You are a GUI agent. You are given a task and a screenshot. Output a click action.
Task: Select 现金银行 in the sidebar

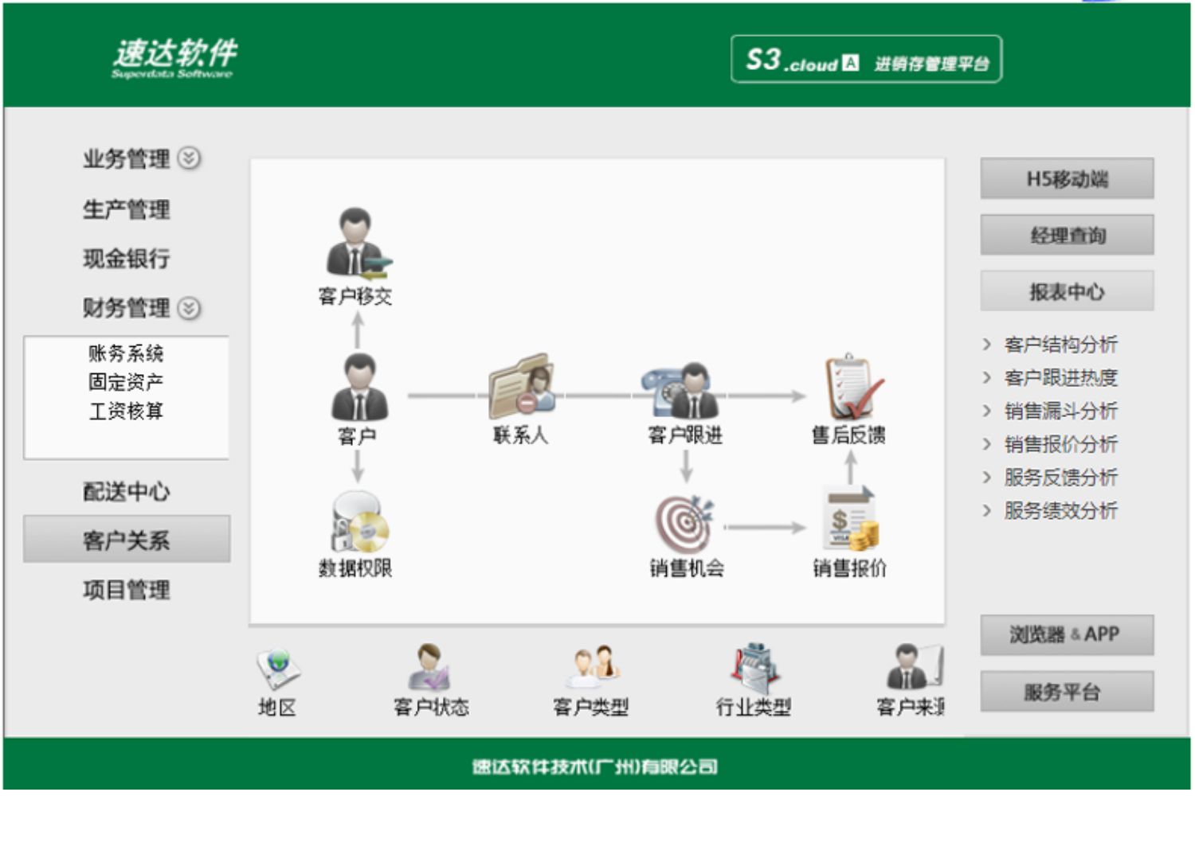click(x=127, y=259)
